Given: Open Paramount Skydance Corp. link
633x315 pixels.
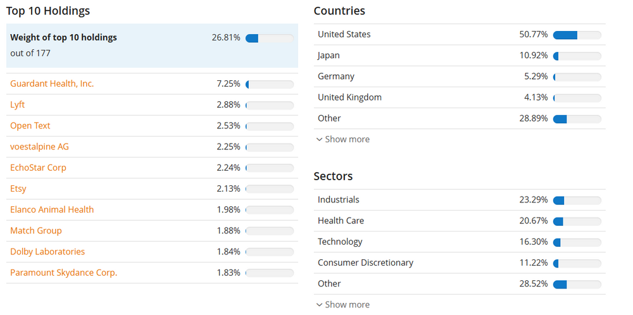Looking at the screenshot, I should (x=64, y=273).
